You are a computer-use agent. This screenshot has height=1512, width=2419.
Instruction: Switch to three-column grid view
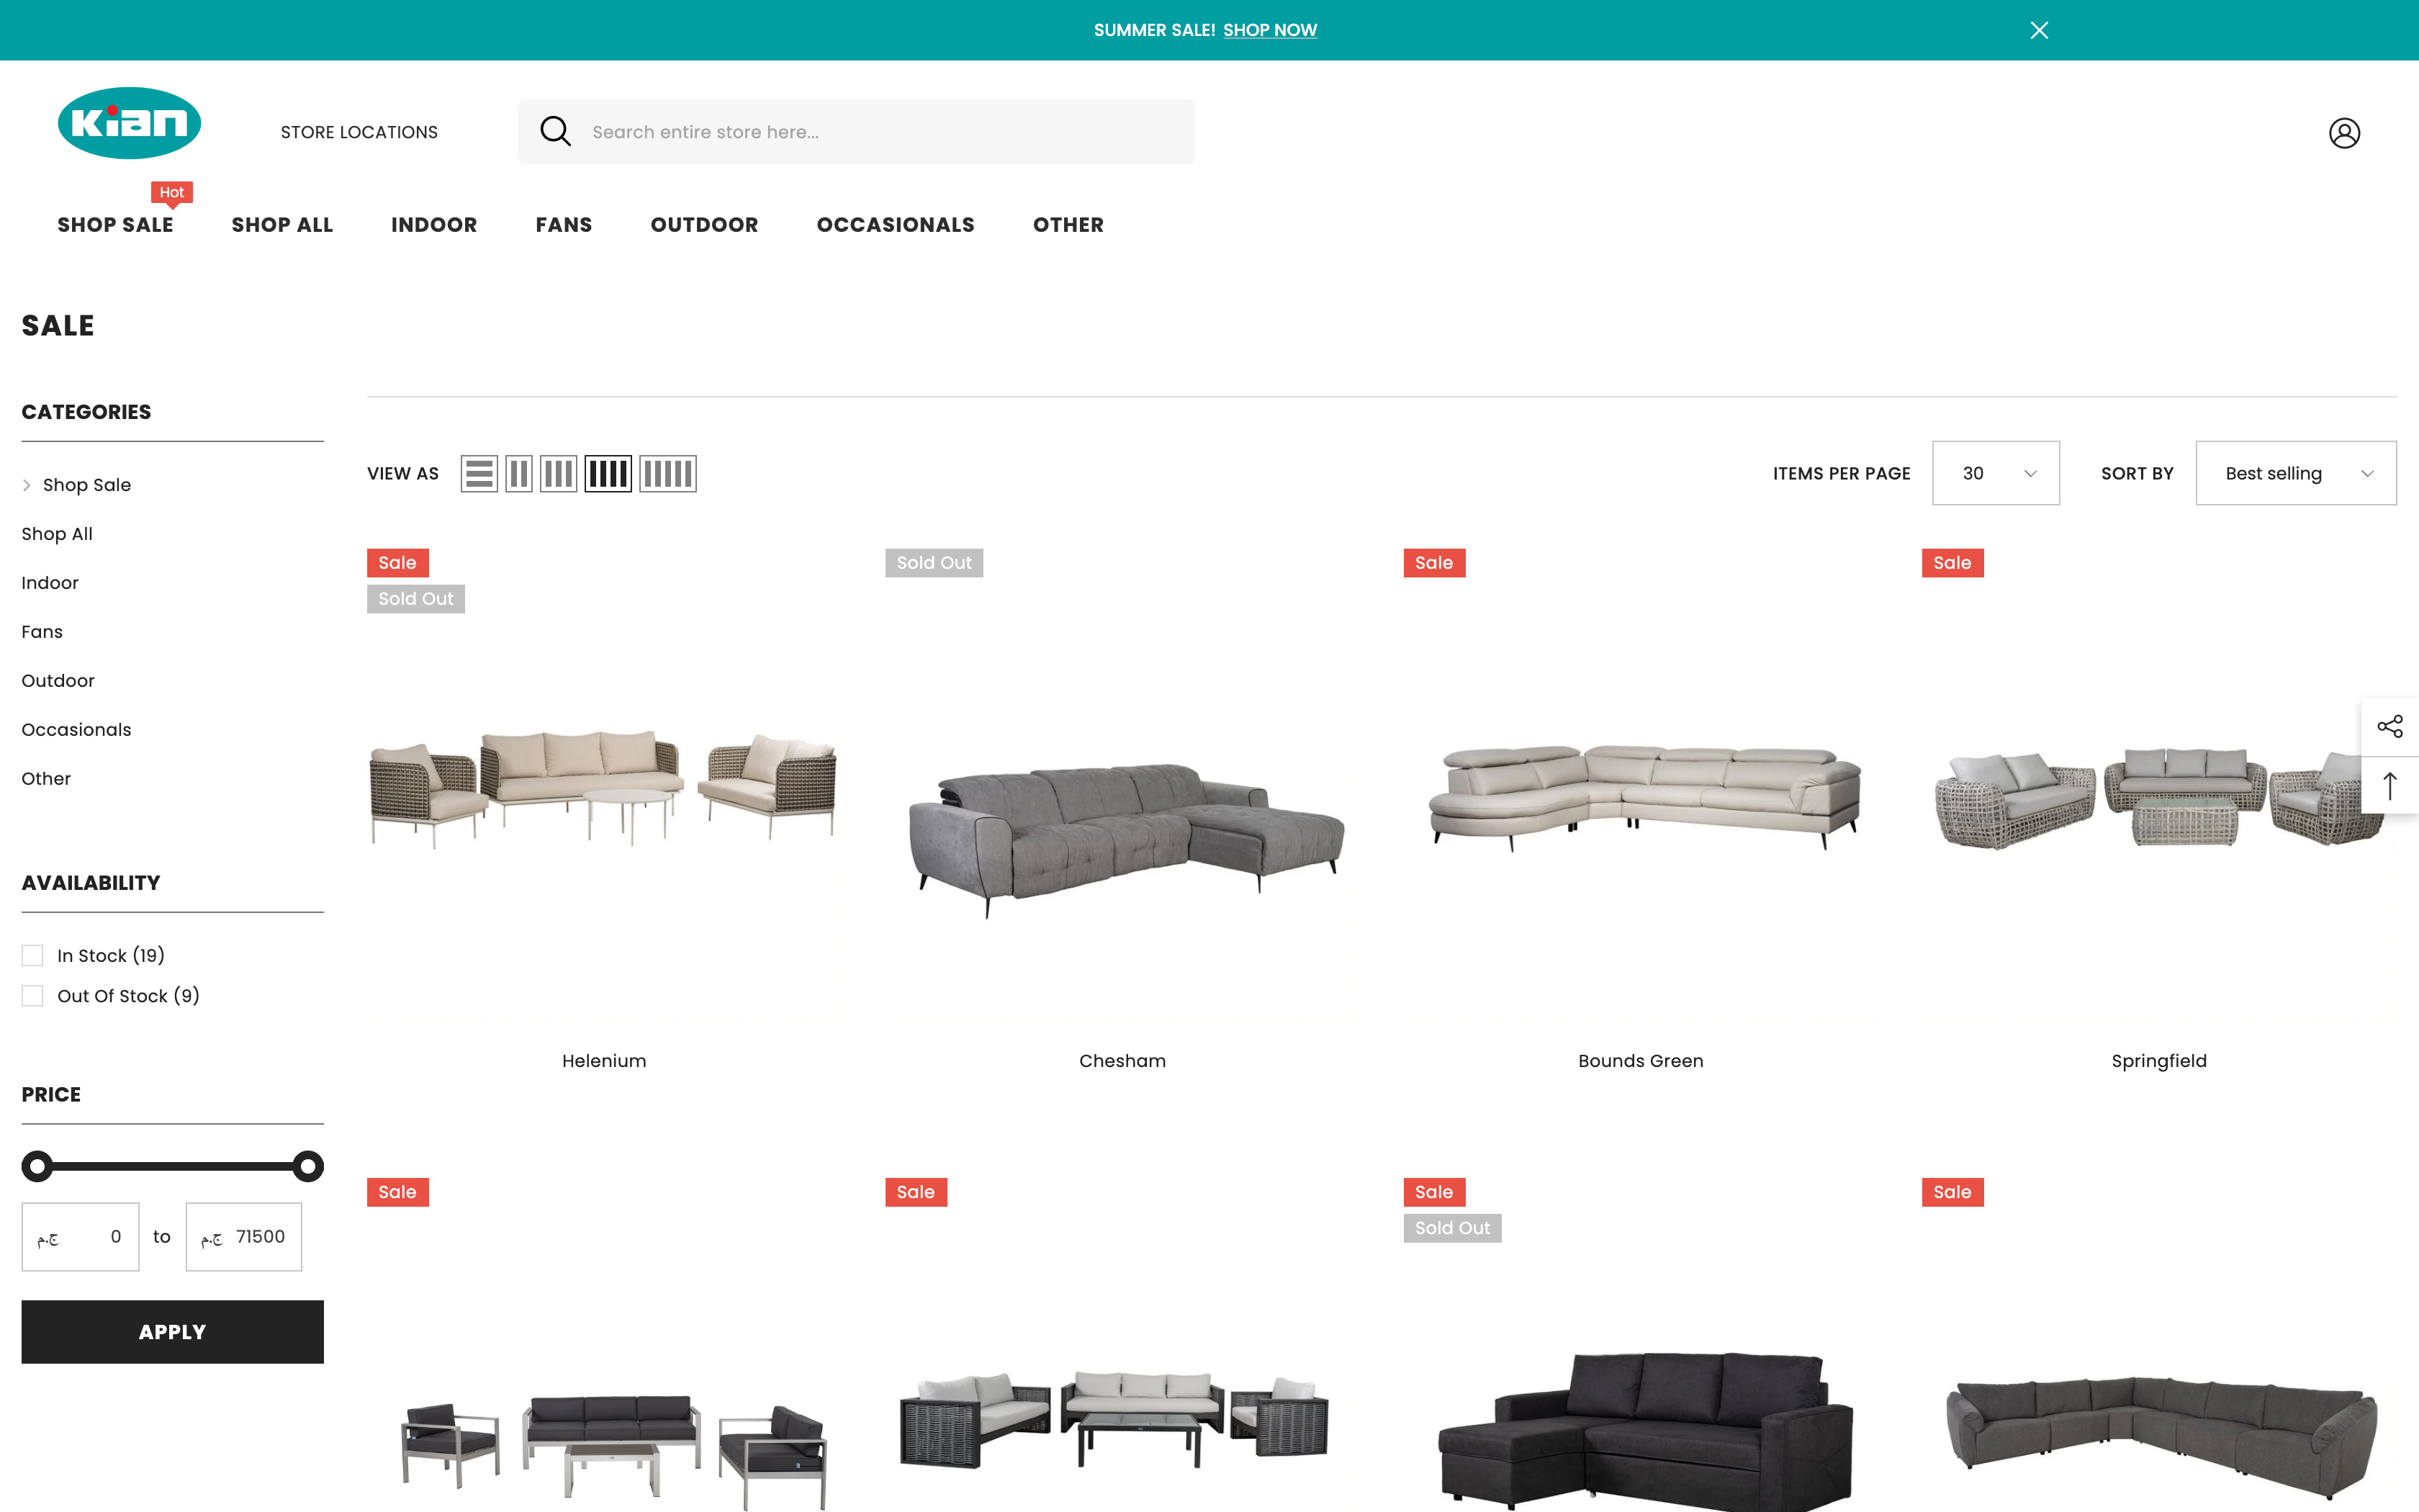pos(558,473)
